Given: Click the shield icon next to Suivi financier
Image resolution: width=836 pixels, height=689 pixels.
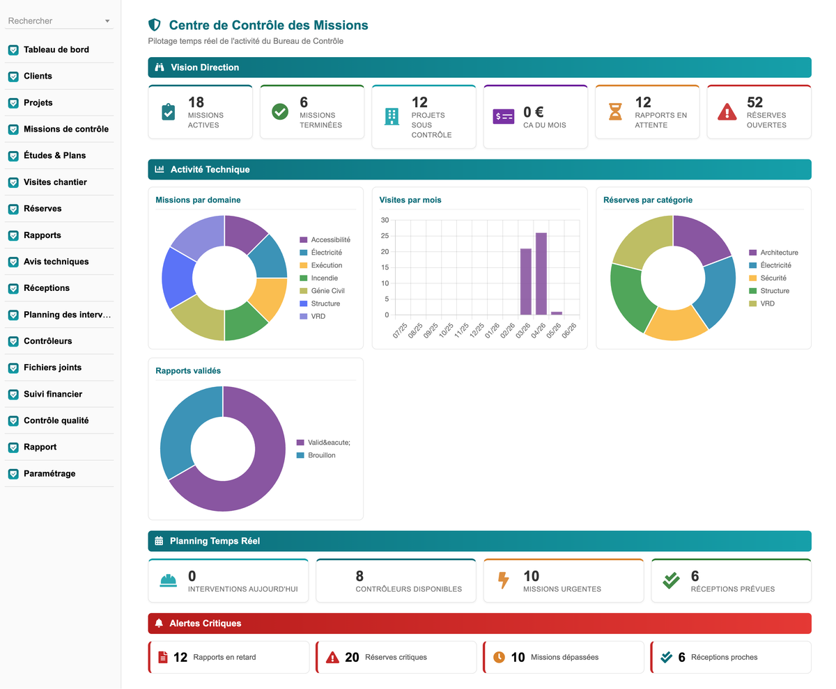Looking at the screenshot, I should coord(13,394).
